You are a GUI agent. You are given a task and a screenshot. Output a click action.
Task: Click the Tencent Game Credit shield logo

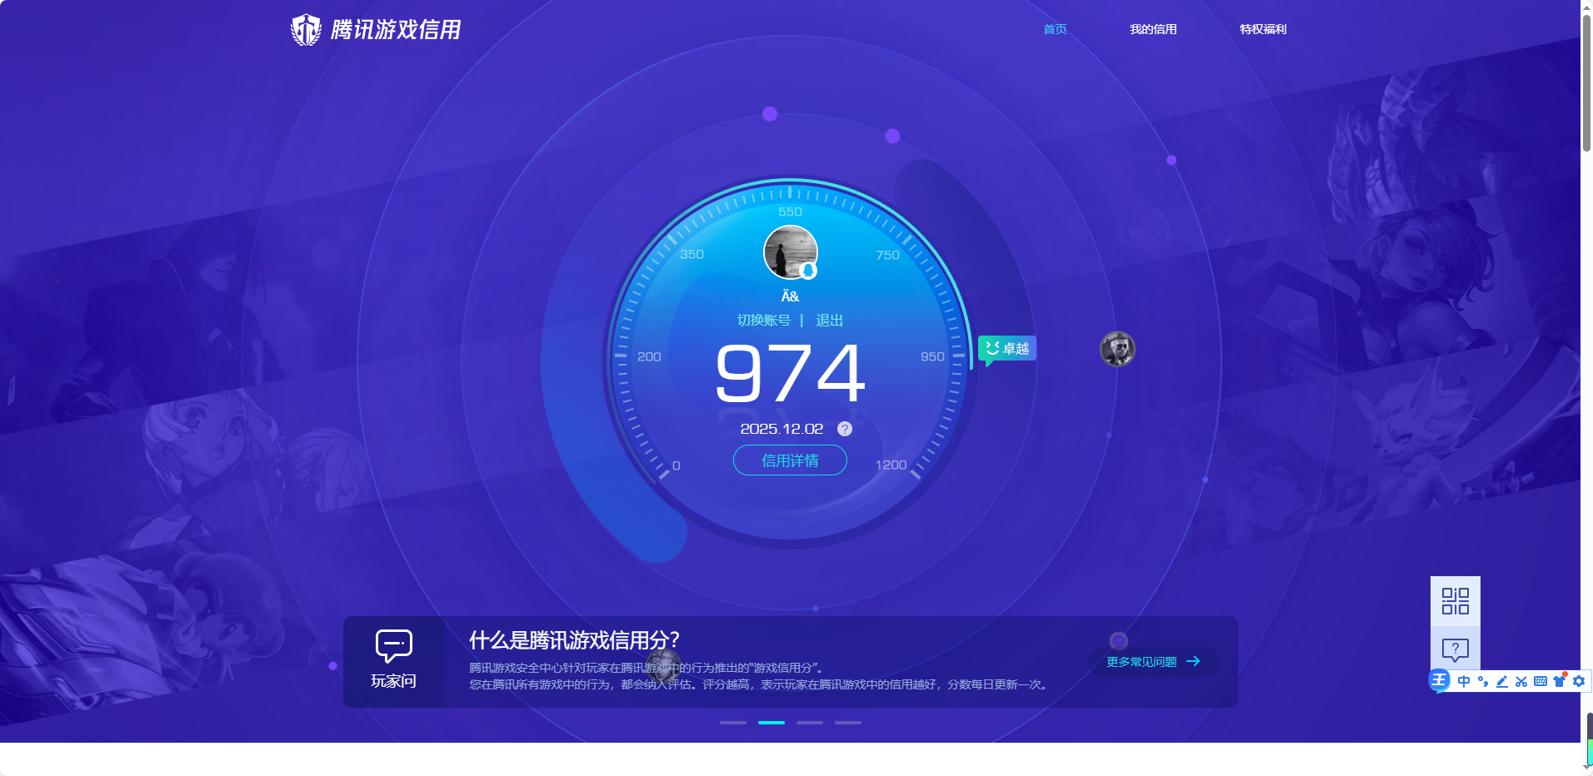tap(306, 30)
